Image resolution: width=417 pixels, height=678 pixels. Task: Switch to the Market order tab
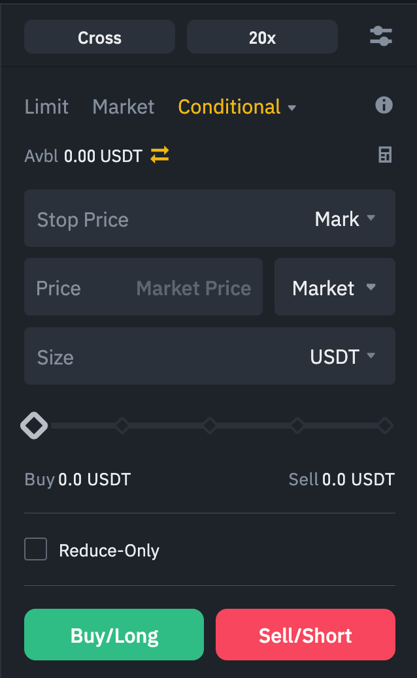pos(124,107)
